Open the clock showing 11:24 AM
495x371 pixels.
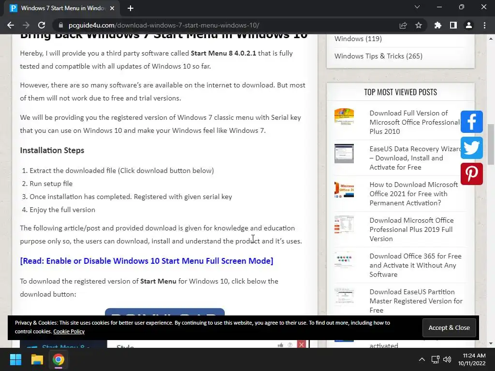(x=472, y=359)
